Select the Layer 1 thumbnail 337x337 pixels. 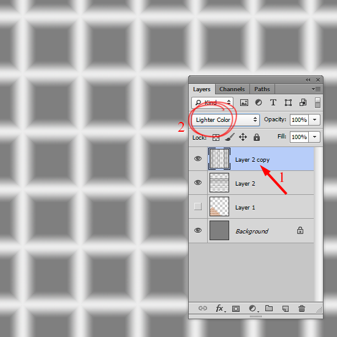pos(219,206)
